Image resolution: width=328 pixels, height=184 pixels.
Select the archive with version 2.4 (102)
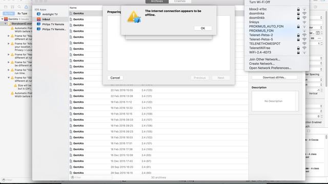click(158, 137)
